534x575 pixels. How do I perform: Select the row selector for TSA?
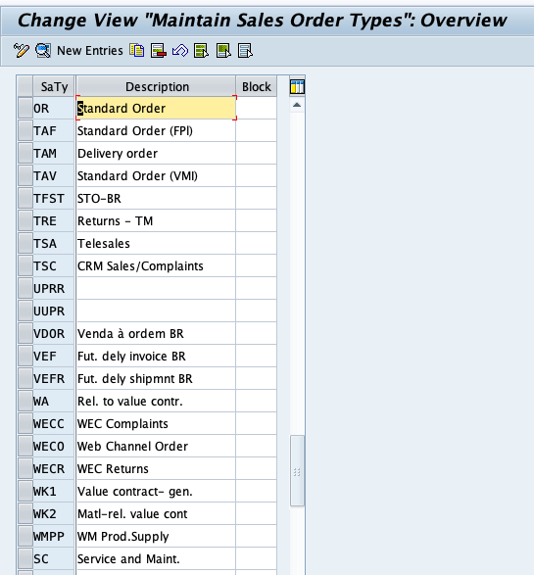pyautogui.click(x=25, y=243)
